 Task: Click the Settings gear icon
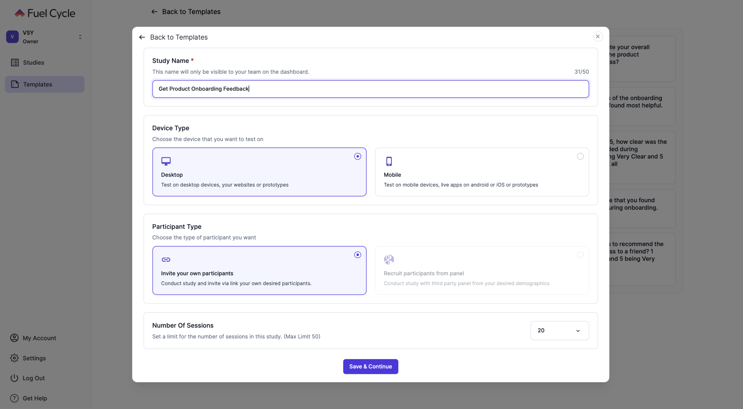tap(14, 358)
